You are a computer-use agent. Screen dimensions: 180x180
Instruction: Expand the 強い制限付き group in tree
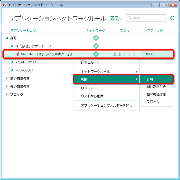[x=7, y=86]
